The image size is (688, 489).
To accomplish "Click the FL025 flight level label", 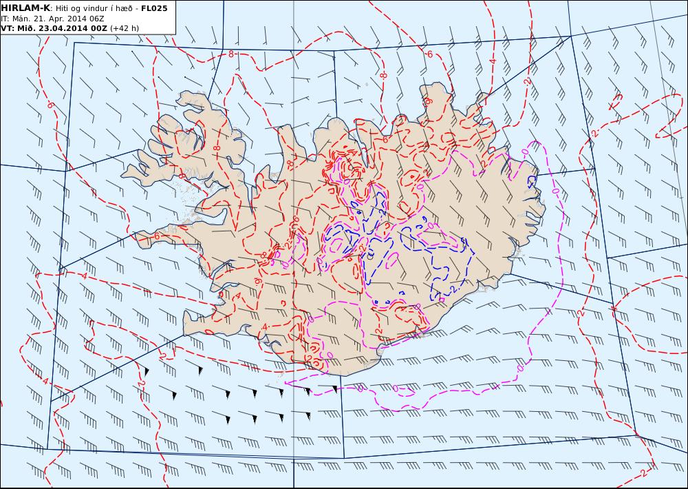I will click(154, 8).
